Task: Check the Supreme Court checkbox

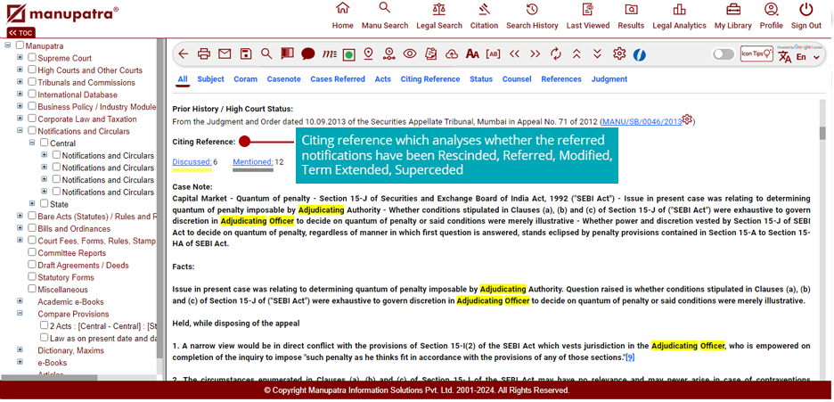Action: click(32, 58)
